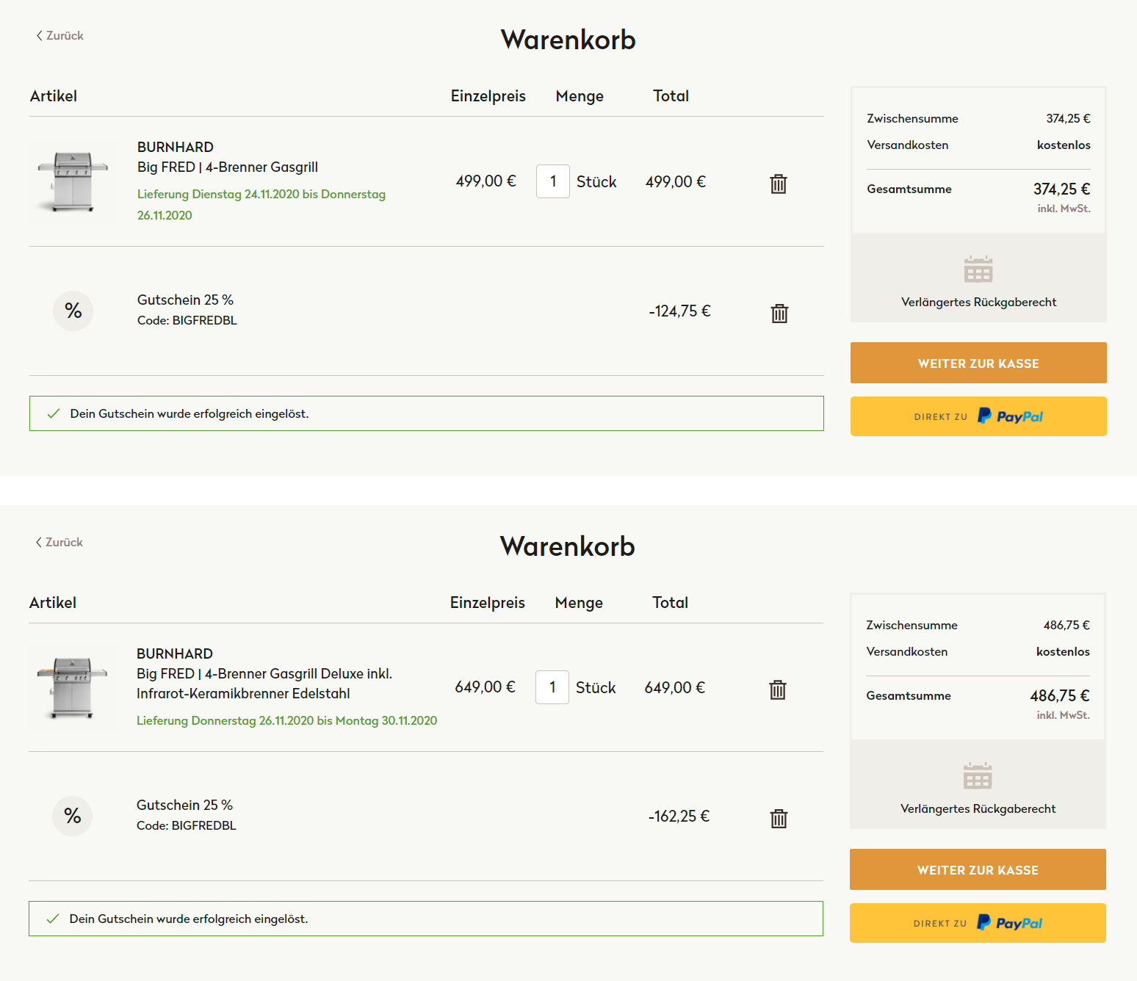1137x981 pixels.
Task: Click the -124,75 € voucher discount amount
Action: (x=679, y=311)
